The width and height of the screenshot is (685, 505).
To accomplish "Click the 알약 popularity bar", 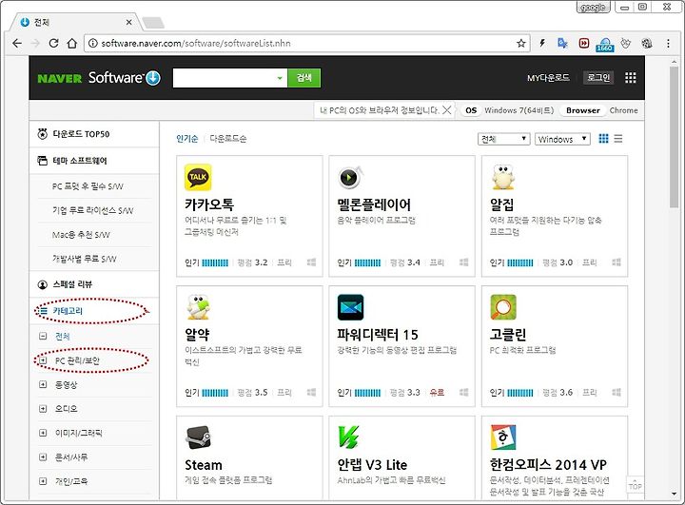I will [x=215, y=393].
